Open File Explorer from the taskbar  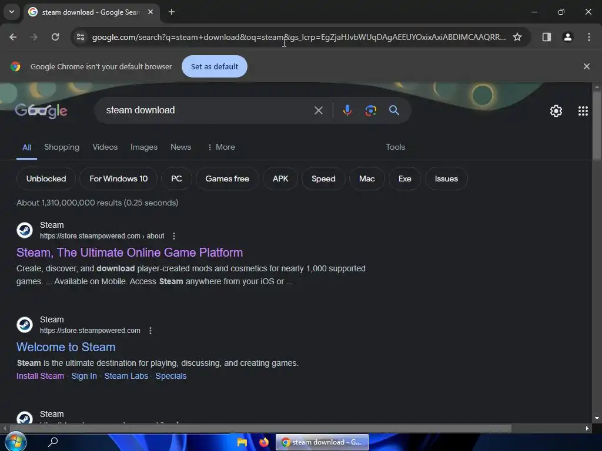pos(242,442)
